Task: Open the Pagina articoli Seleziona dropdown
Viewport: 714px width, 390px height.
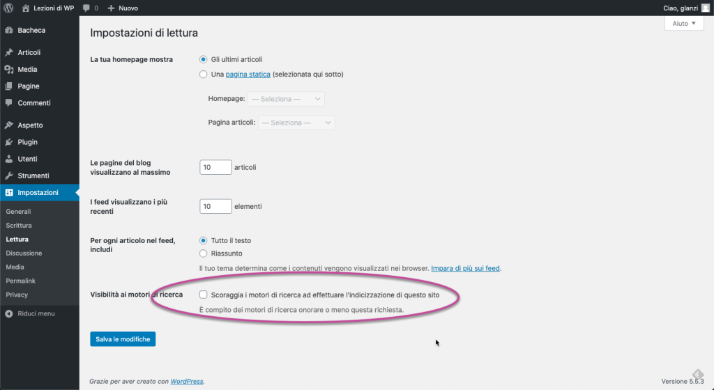Action: tap(296, 123)
